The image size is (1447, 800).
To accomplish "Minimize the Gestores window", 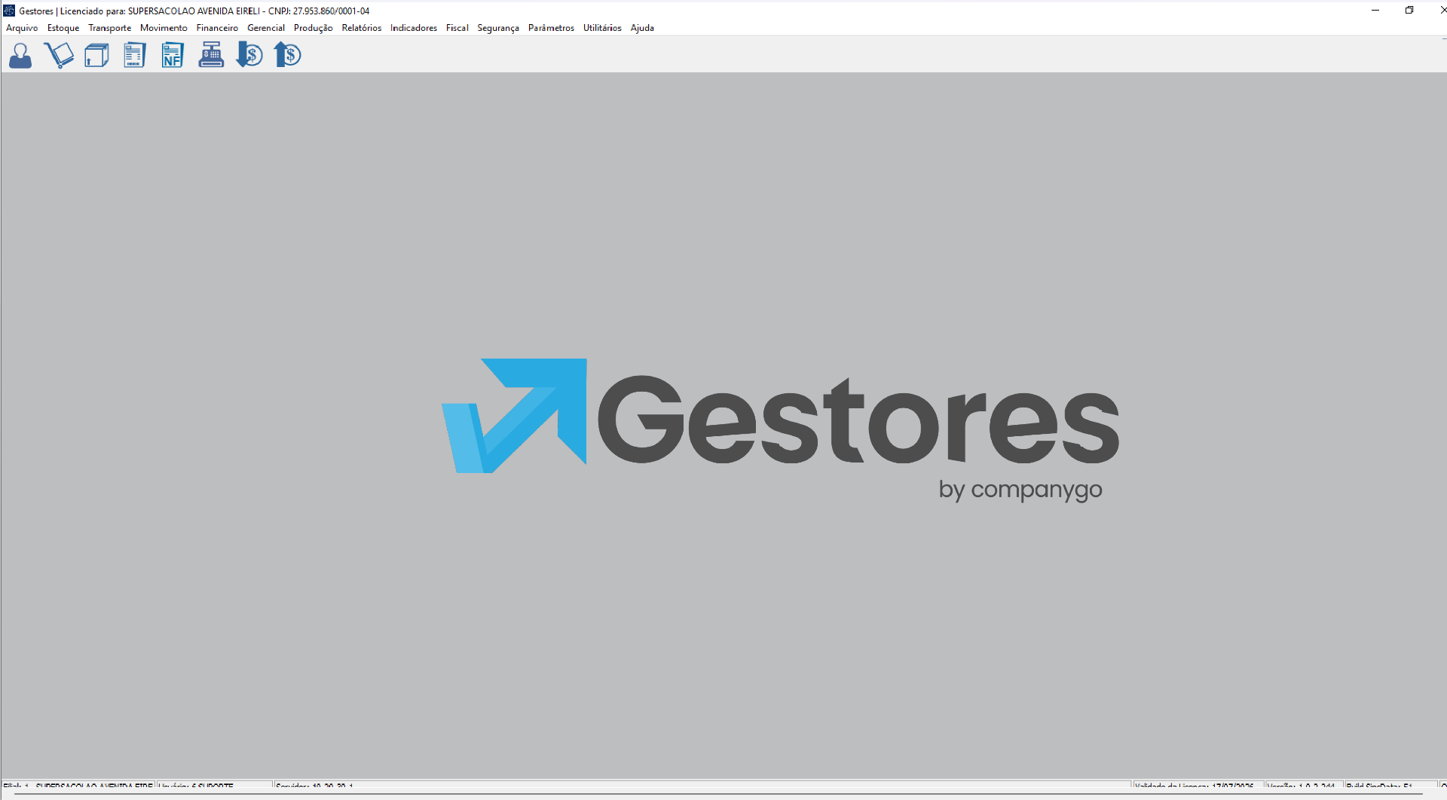I will pyautogui.click(x=1375, y=11).
